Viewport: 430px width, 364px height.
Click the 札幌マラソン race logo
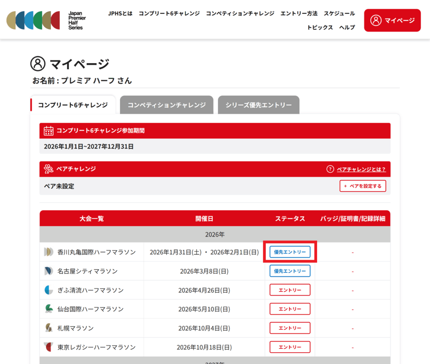tap(49, 328)
